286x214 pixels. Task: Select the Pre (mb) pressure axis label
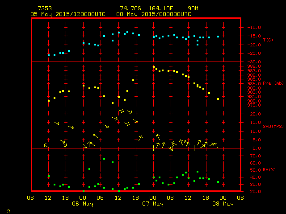[x=273, y=83]
